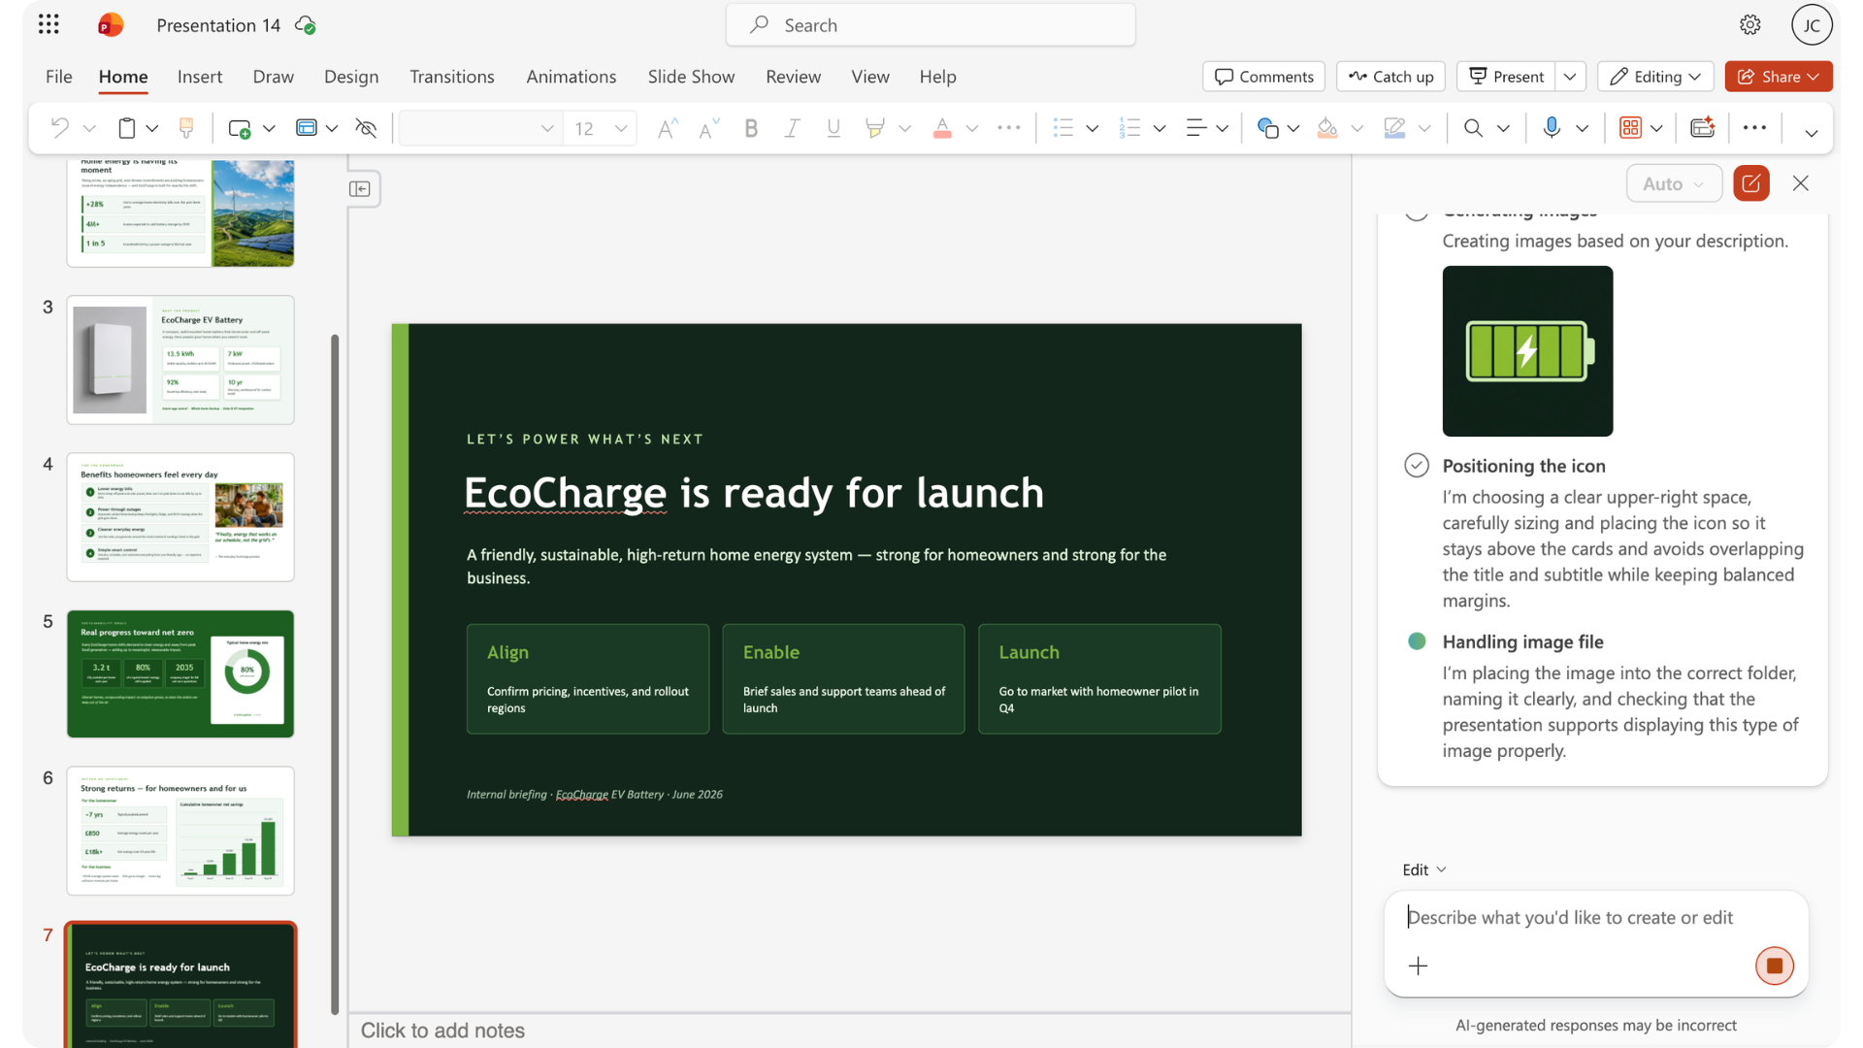Open the File menu
The width and height of the screenshot is (1863, 1048).
click(x=58, y=77)
